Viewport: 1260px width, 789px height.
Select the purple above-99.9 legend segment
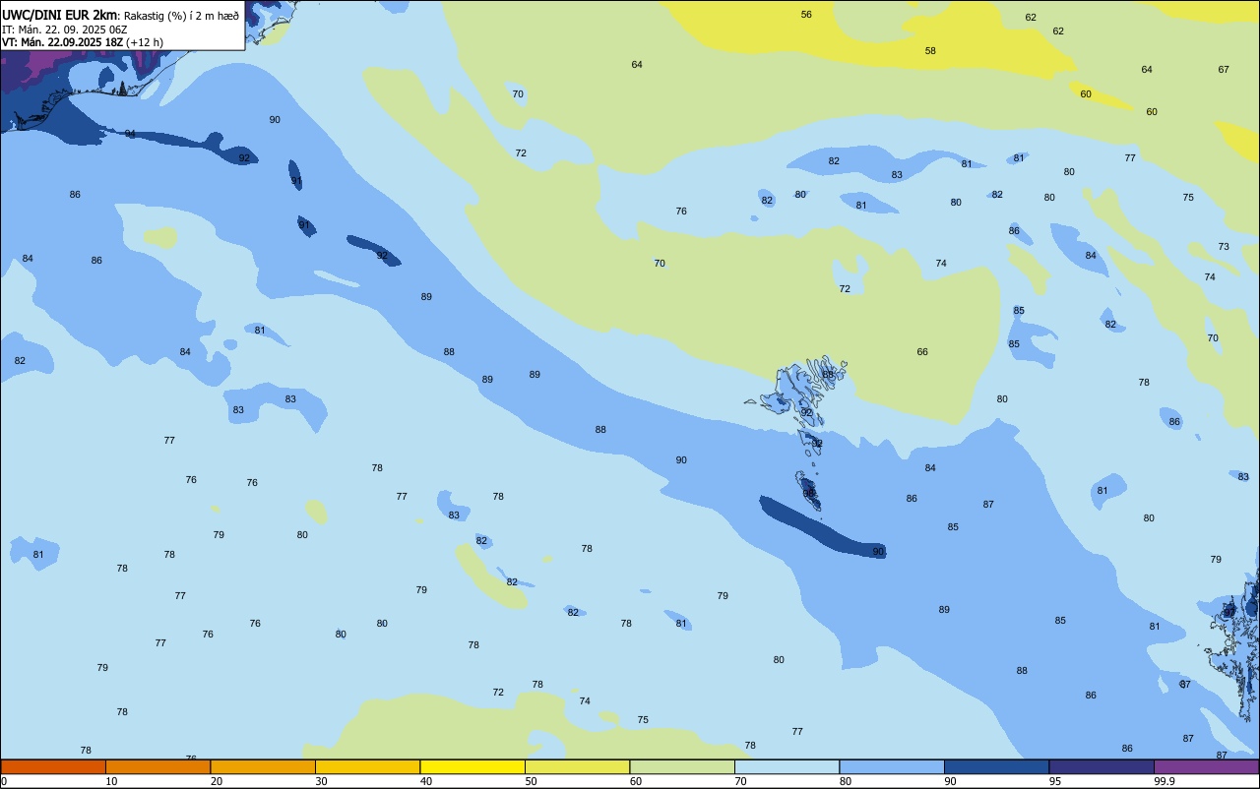1206,766
